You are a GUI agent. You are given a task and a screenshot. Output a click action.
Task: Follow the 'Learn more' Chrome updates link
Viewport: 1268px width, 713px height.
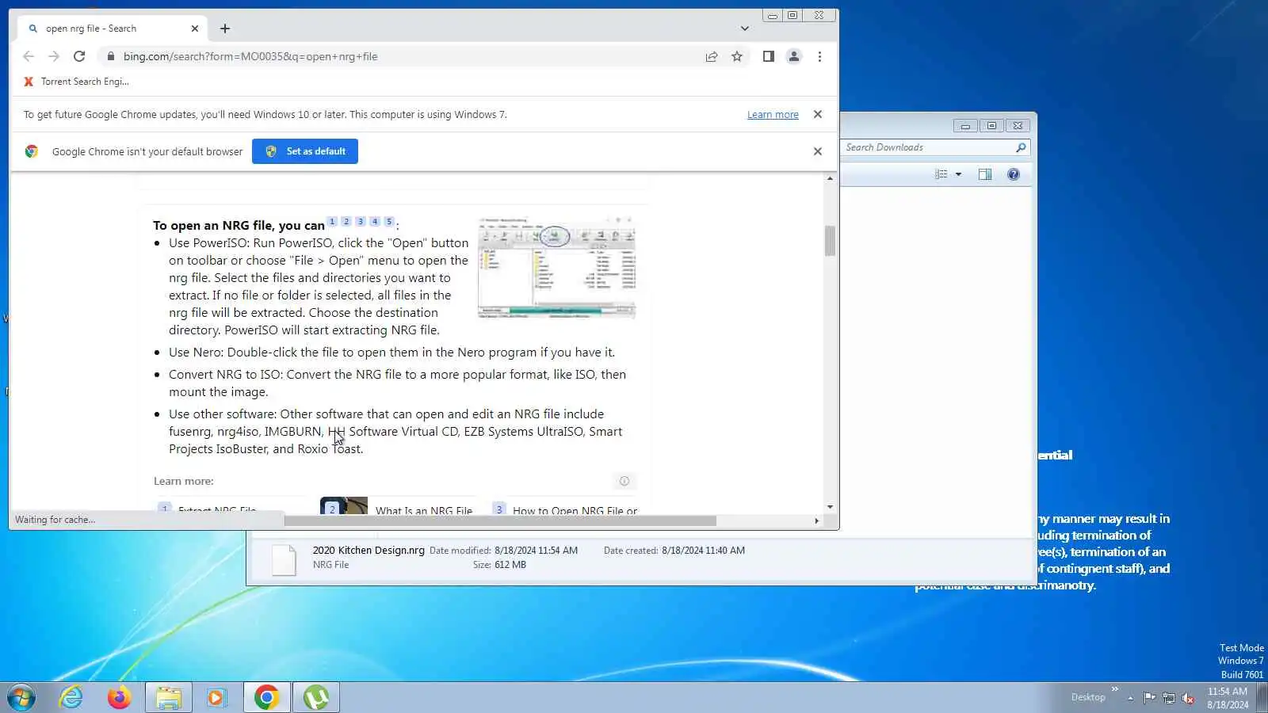[x=773, y=115]
